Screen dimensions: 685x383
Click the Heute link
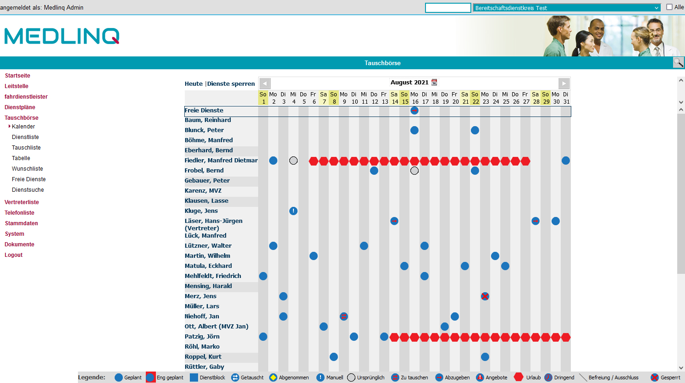coord(193,83)
